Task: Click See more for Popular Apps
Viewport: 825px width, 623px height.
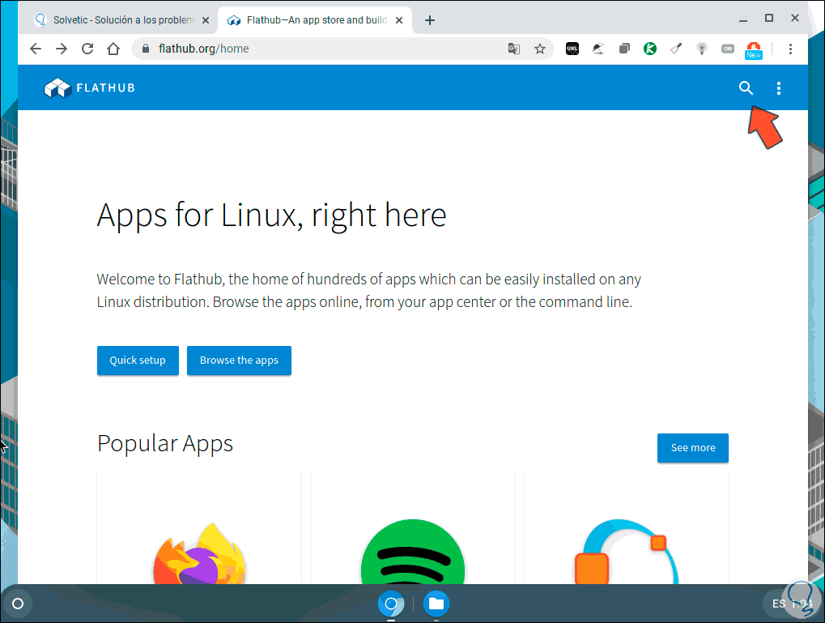Action: 693,448
